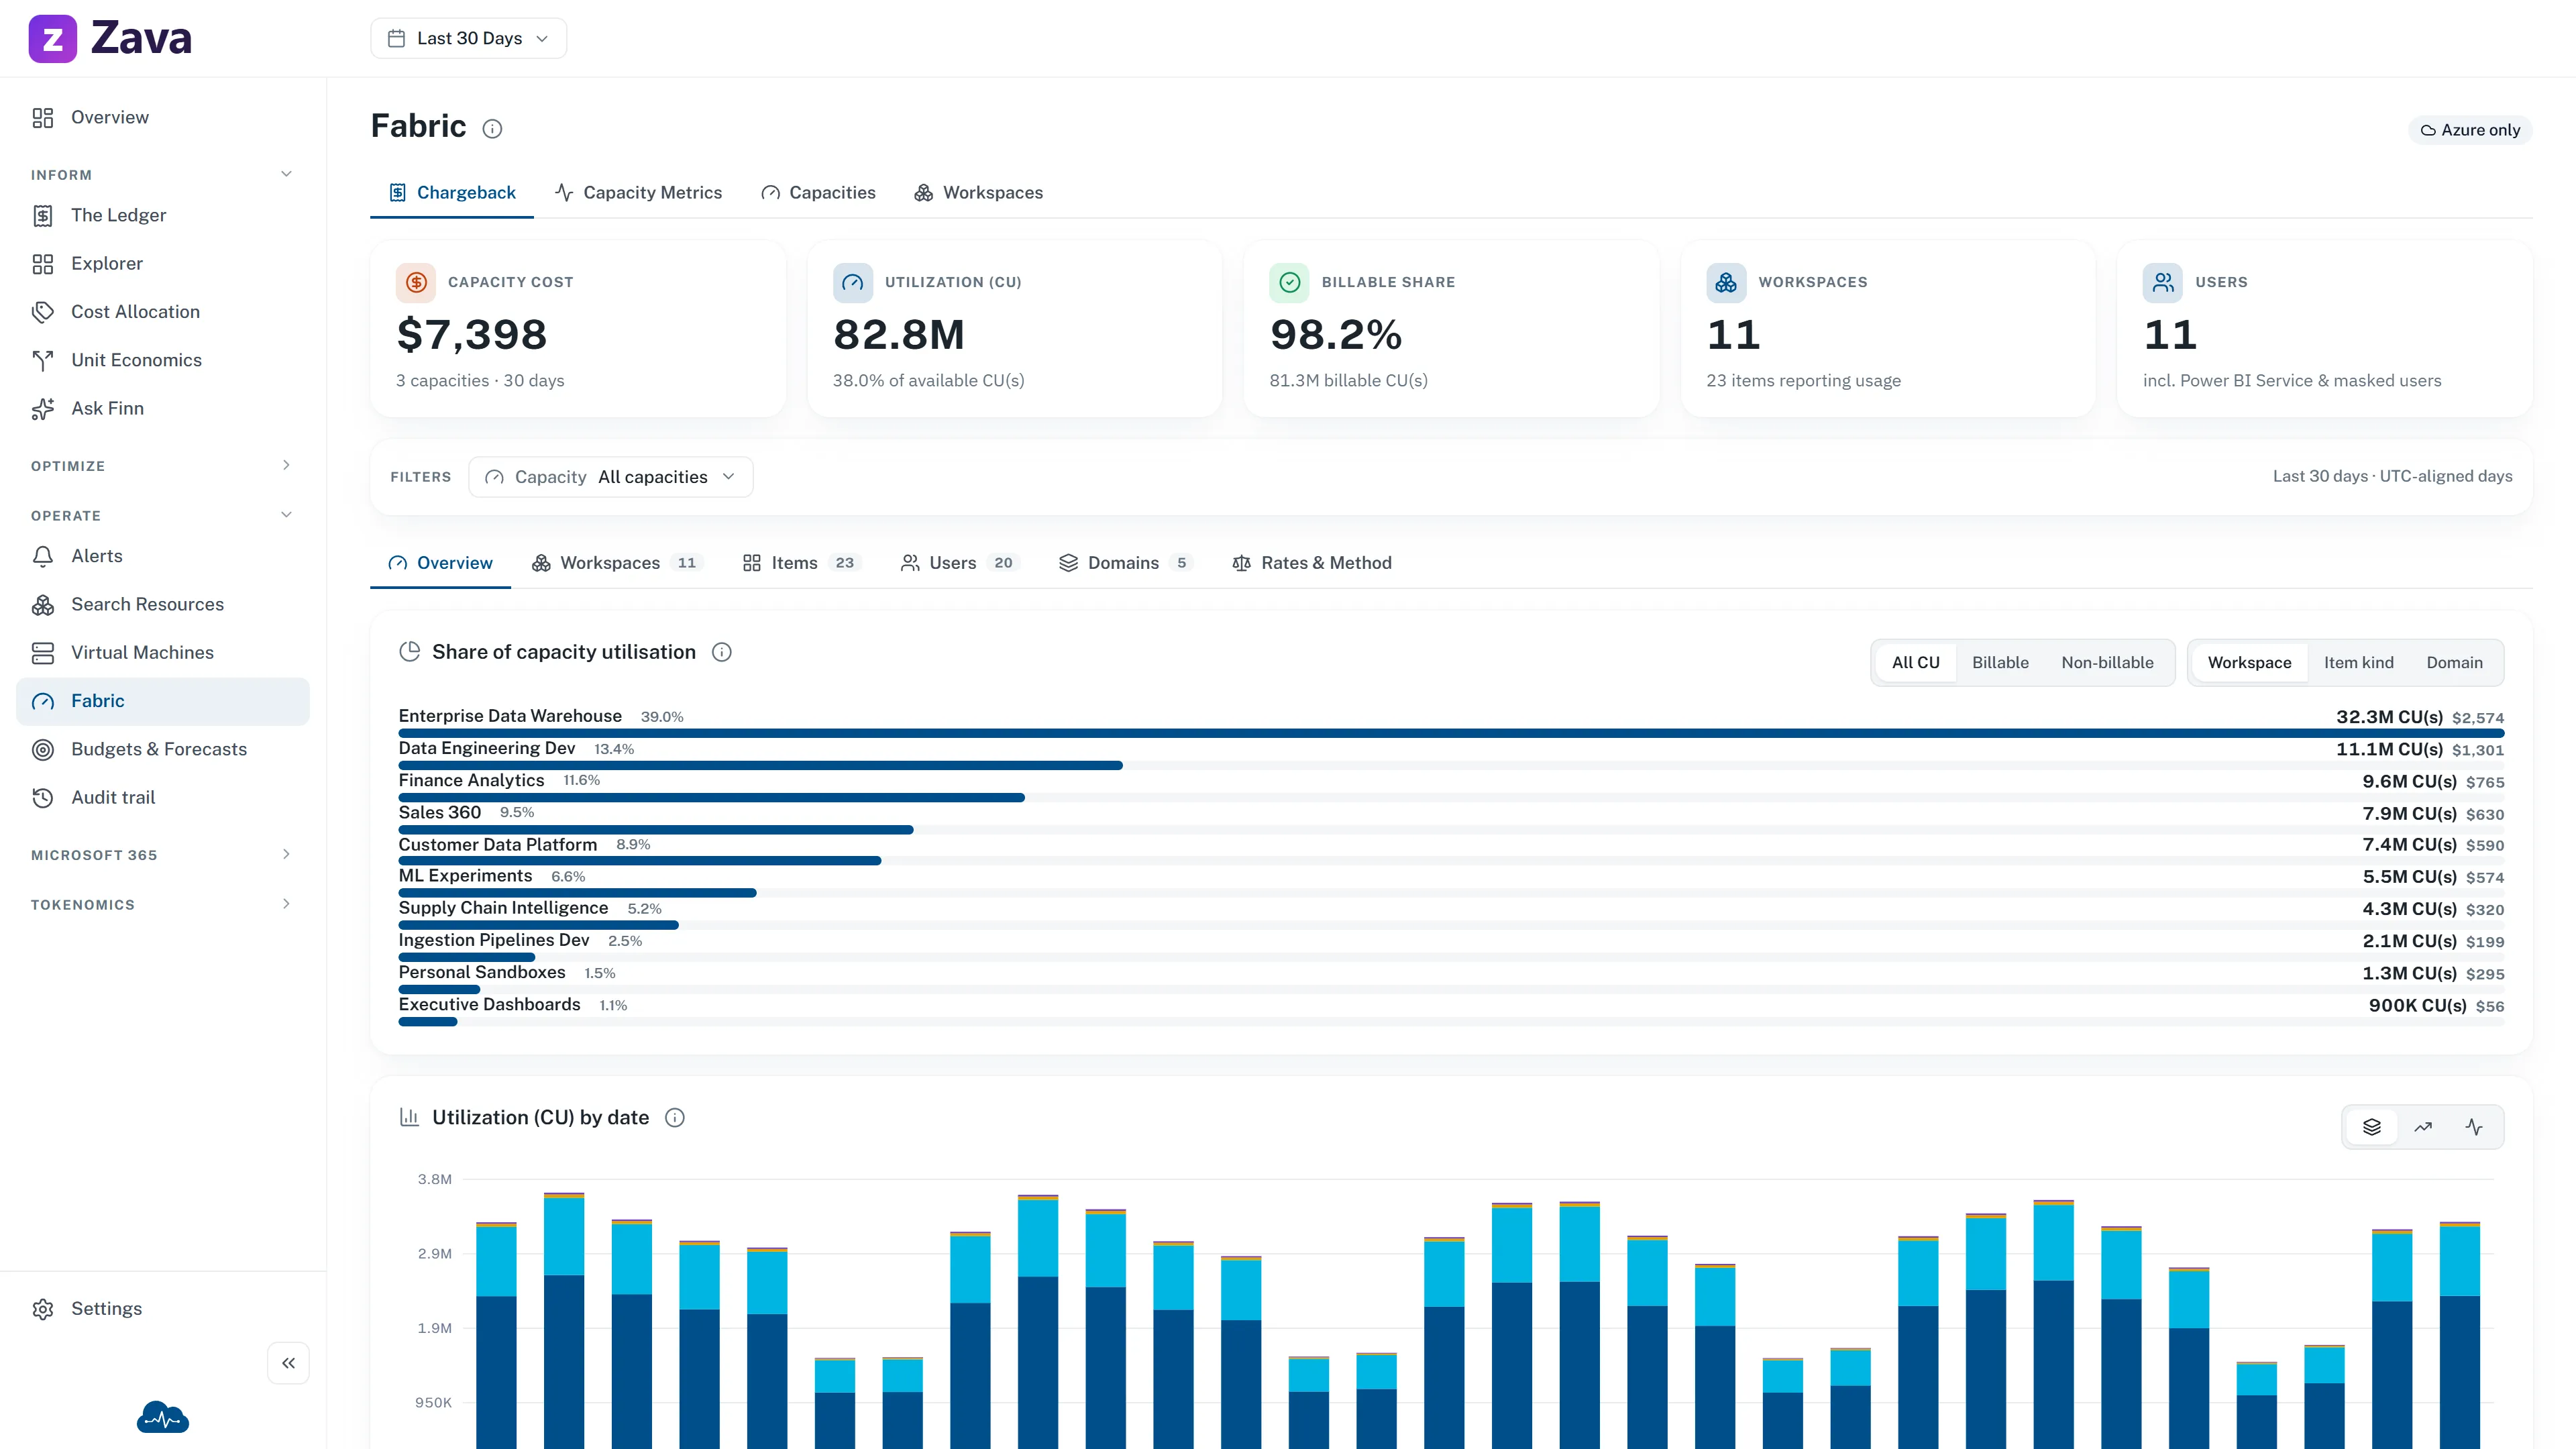Click the cloud pulse icon at sidebar bottom
This screenshot has width=2576, height=1449.
pyautogui.click(x=163, y=1417)
